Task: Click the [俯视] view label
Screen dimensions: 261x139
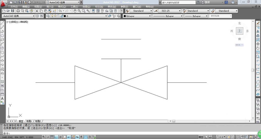Action: tap(14, 22)
